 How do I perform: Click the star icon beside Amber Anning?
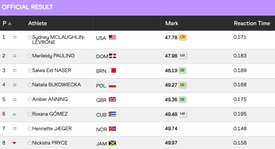pyautogui.click(x=30, y=99)
